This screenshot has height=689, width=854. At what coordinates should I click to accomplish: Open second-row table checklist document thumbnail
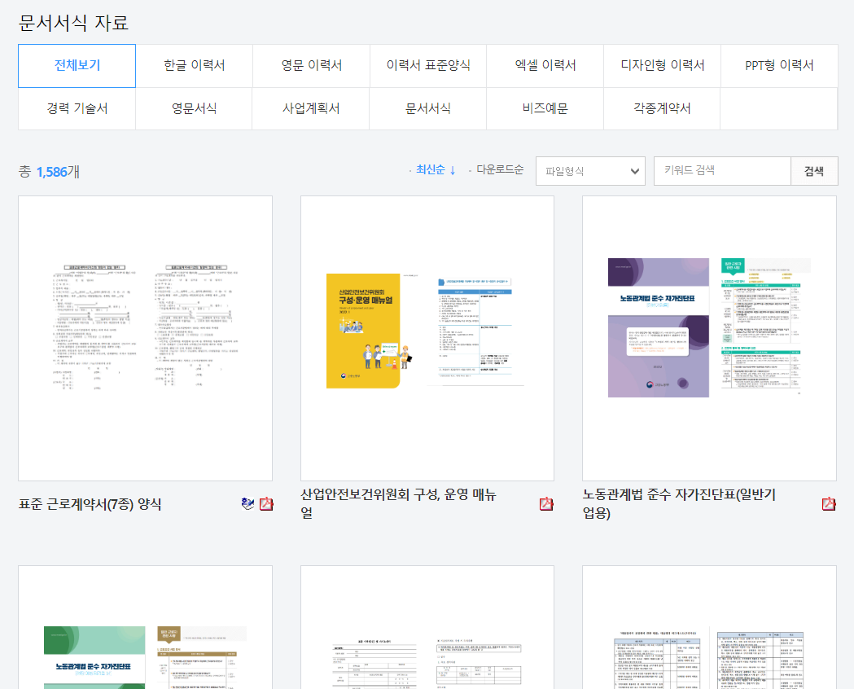[710, 627]
